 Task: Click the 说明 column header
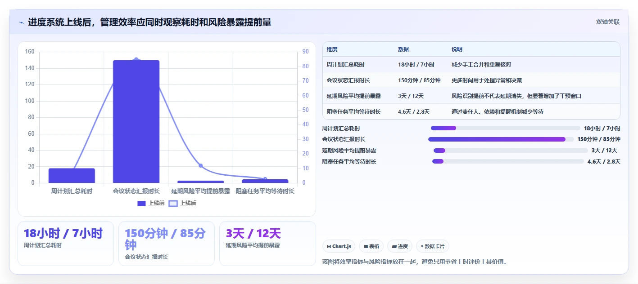point(457,49)
